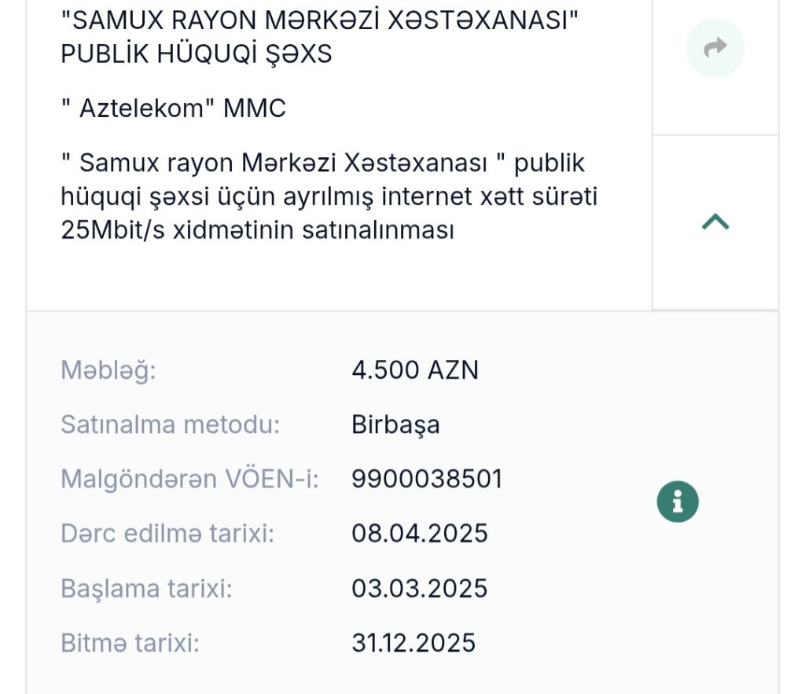Click the "Başlama tarixi:" label
805x694 pixels.
pyautogui.click(x=146, y=589)
